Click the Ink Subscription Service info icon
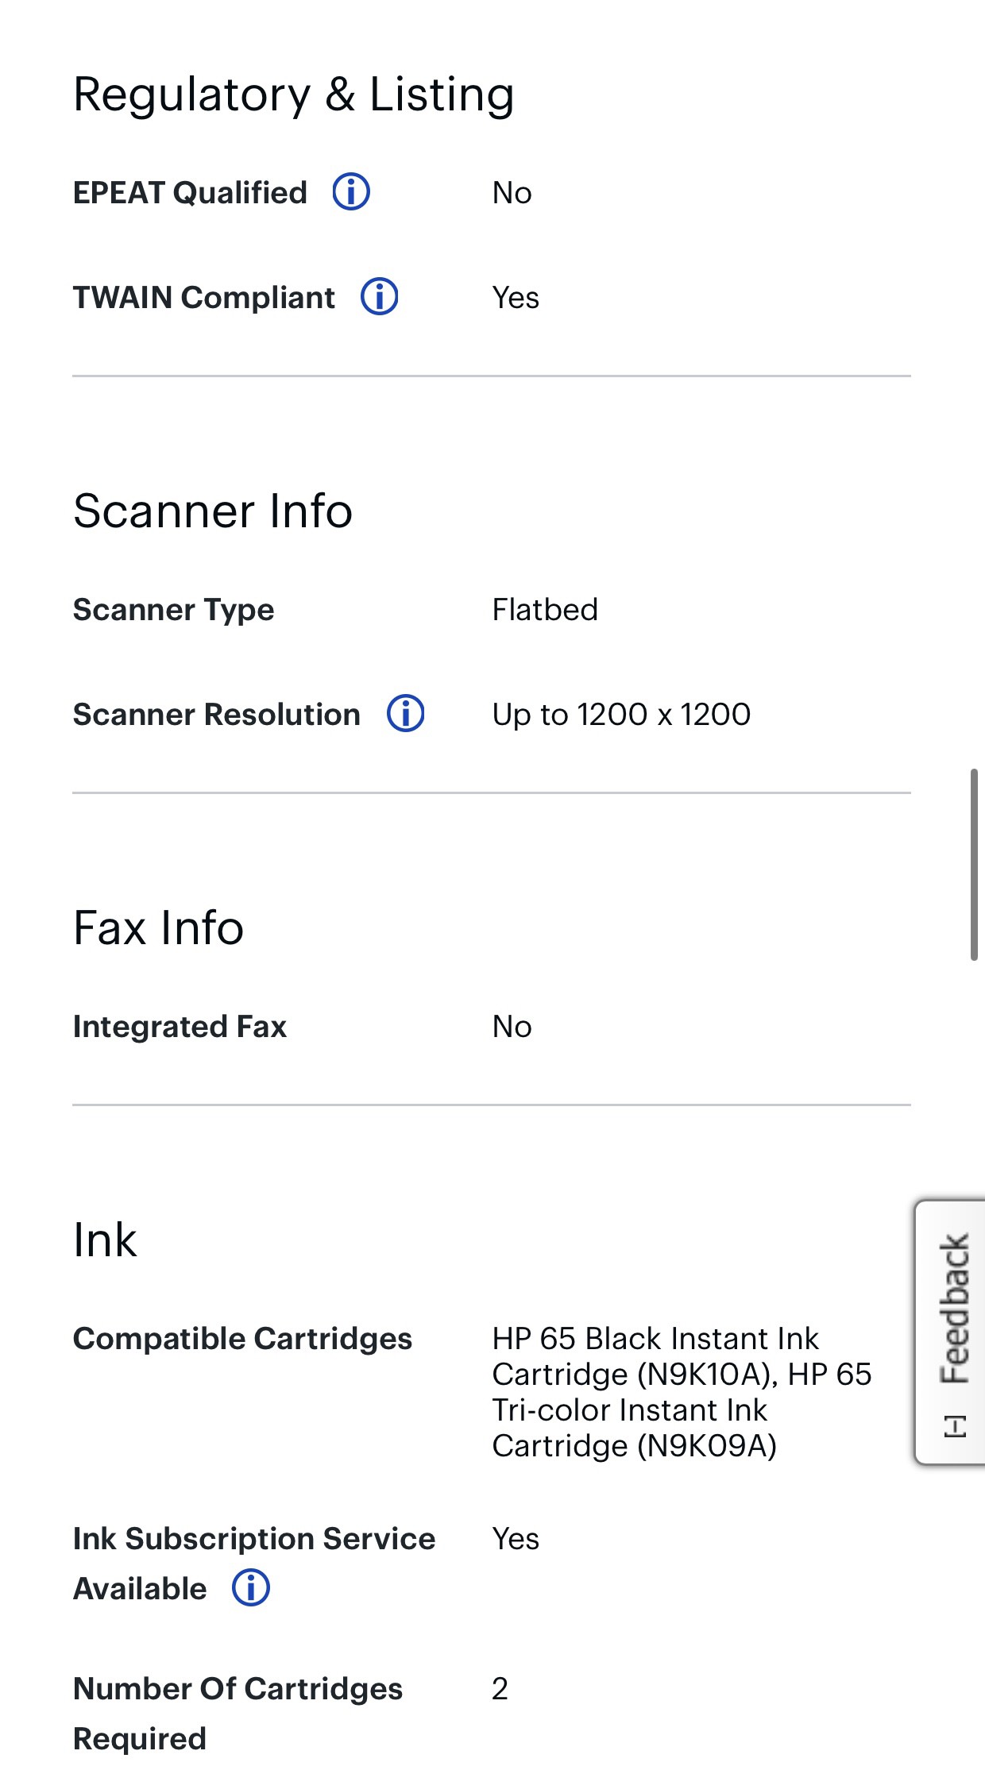 [x=250, y=1588]
